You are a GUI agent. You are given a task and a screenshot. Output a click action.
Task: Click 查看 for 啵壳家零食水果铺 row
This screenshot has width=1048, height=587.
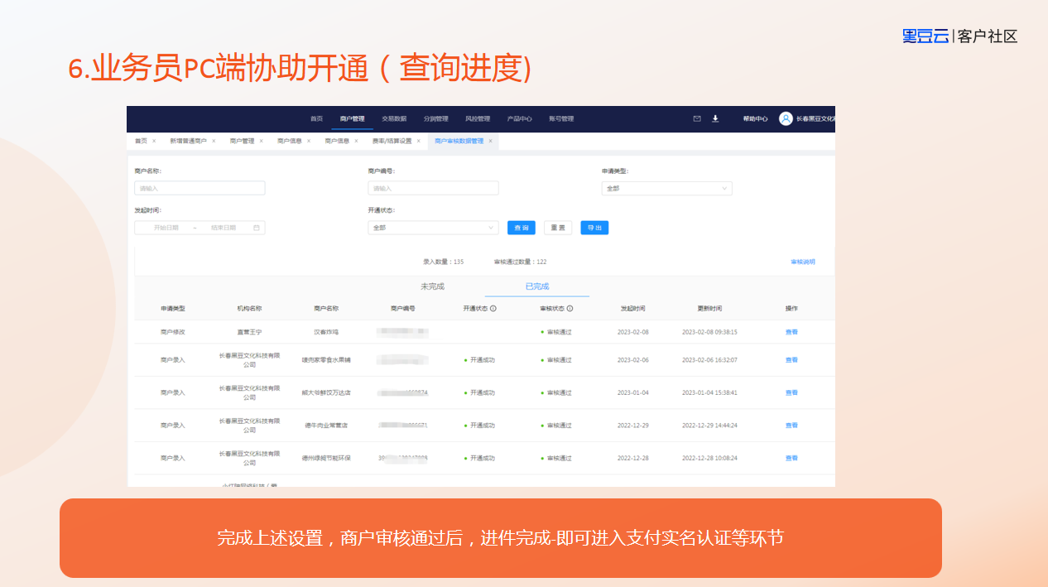[x=791, y=360]
